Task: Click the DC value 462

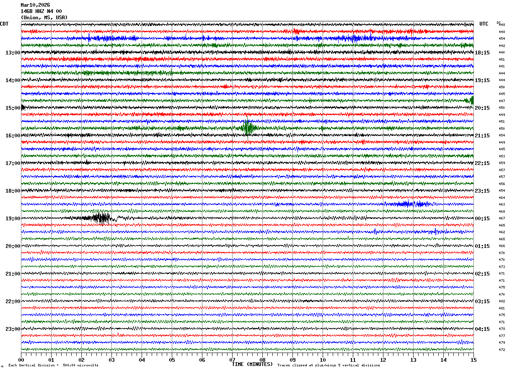Action: (502, 232)
